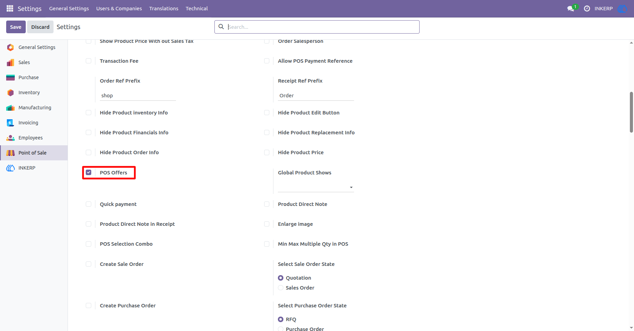Open the conversations chat icon

click(571, 9)
